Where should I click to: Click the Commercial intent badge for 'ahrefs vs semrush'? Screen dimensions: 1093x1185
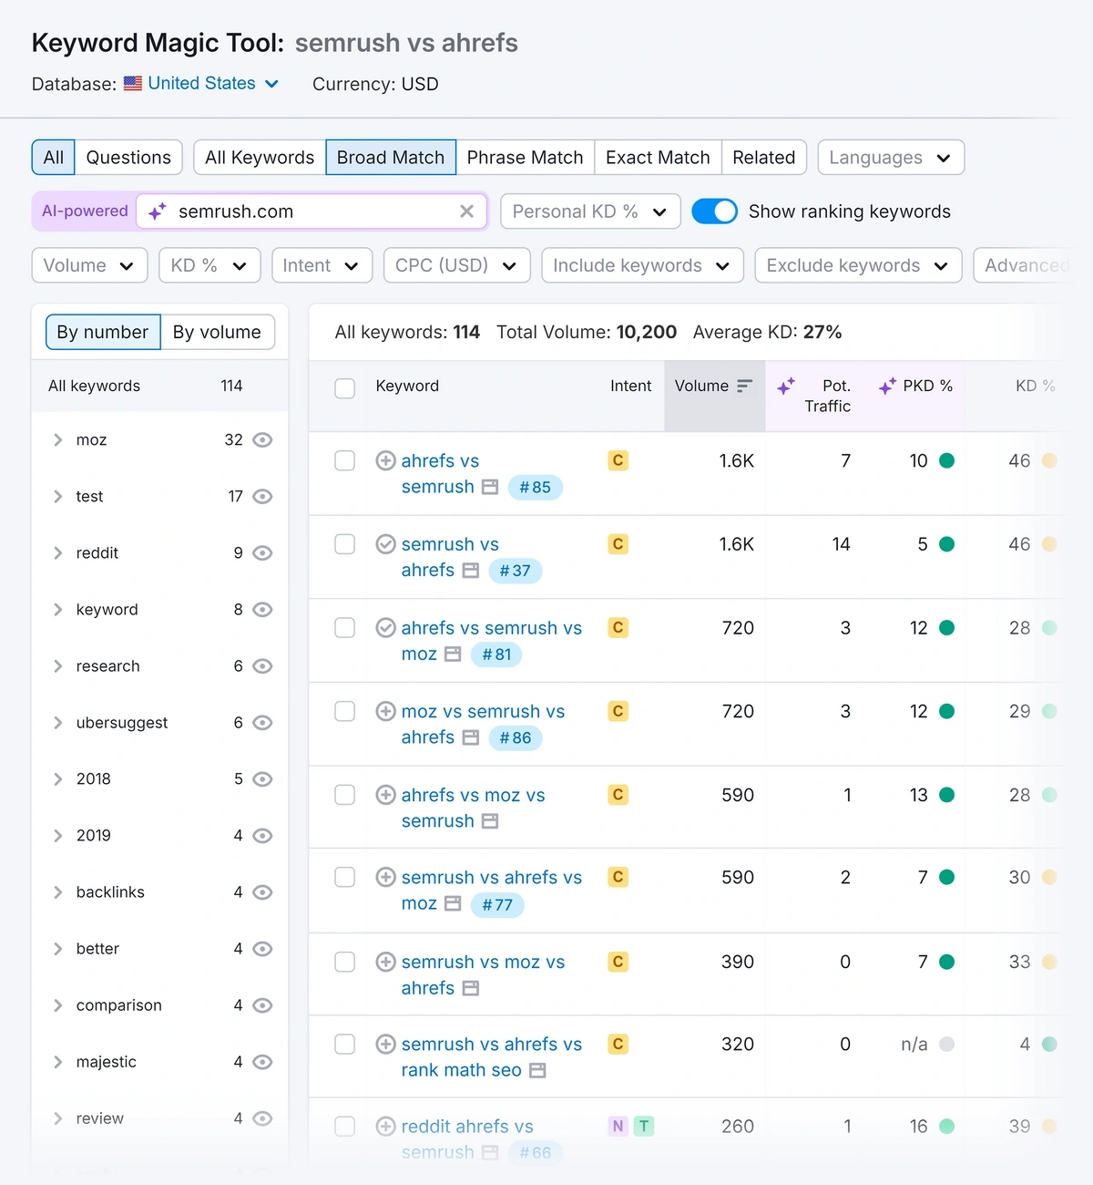[618, 460]
